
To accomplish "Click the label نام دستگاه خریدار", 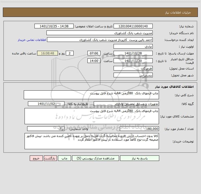I will click(181, 33).
